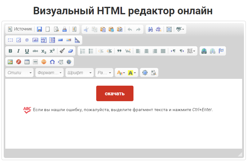The height and width of the screenshot is (162, 248).
Task: Open the Replace icon
Action: [159, 29]
